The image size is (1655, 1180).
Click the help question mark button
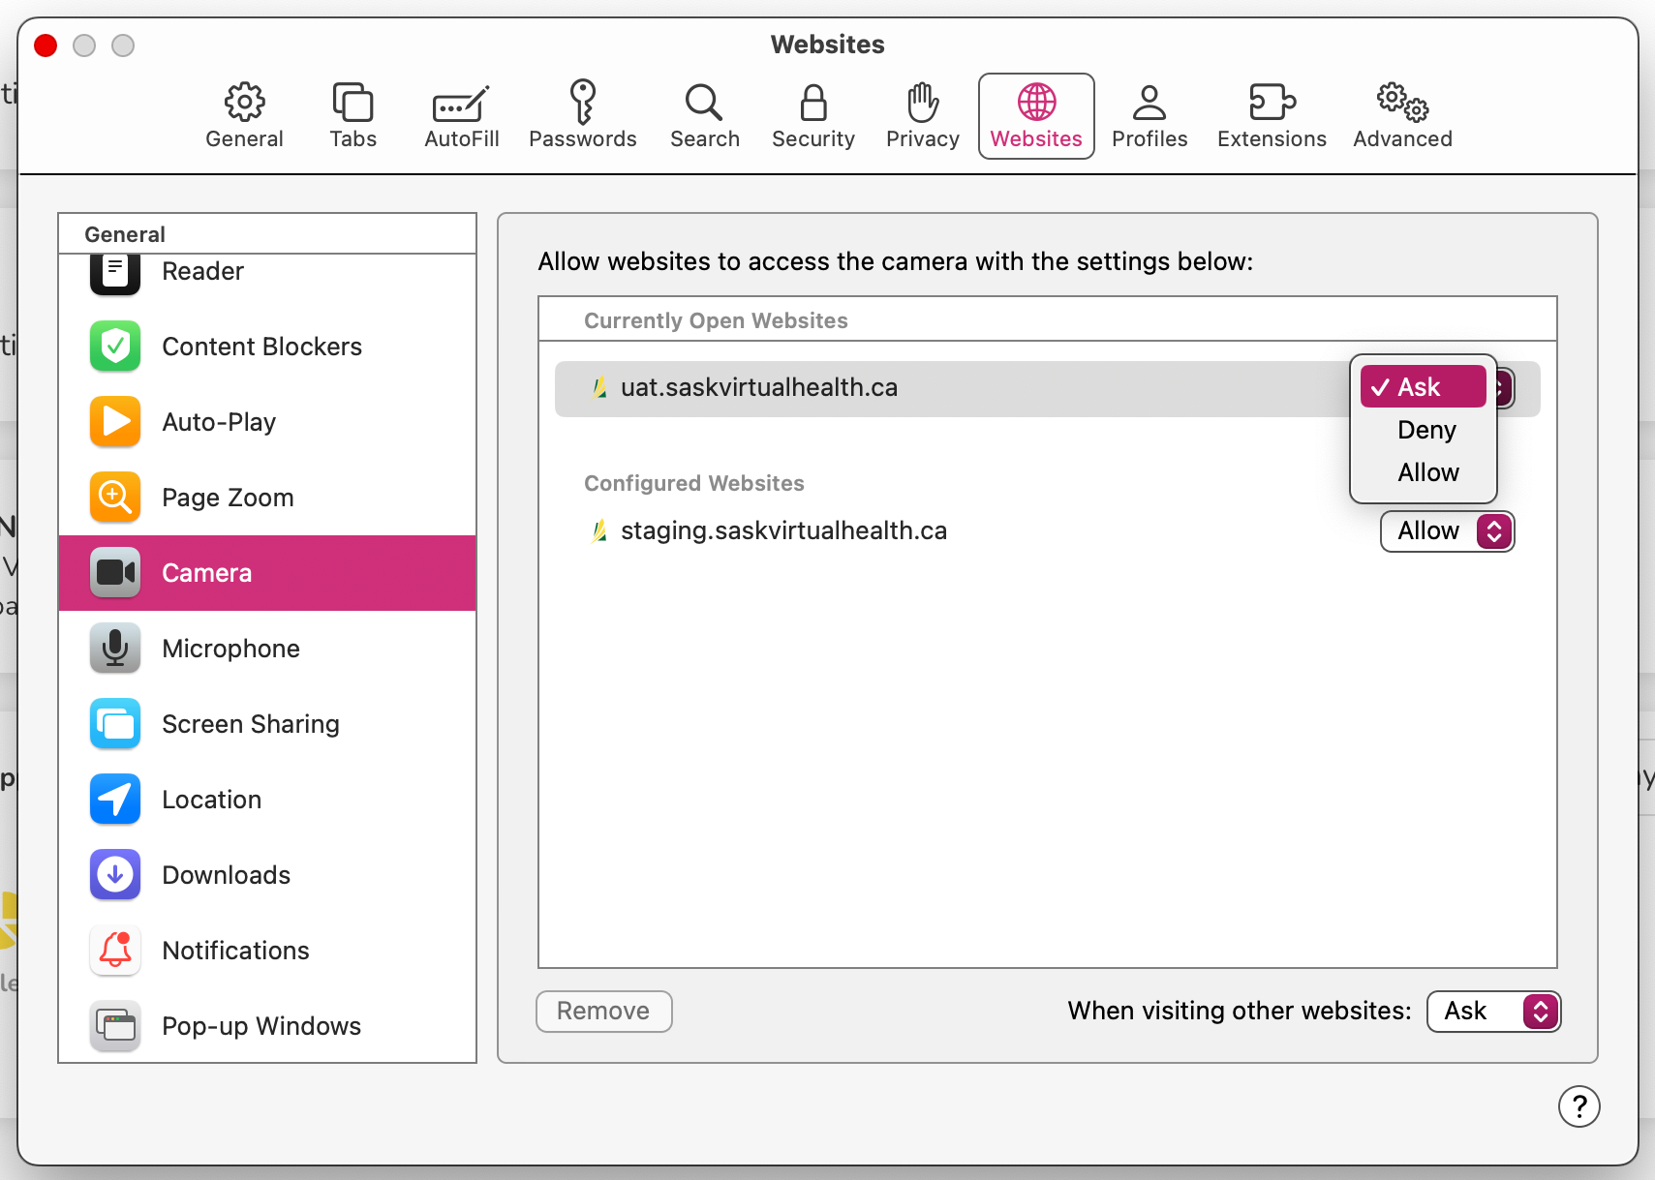(1578, 1106)
